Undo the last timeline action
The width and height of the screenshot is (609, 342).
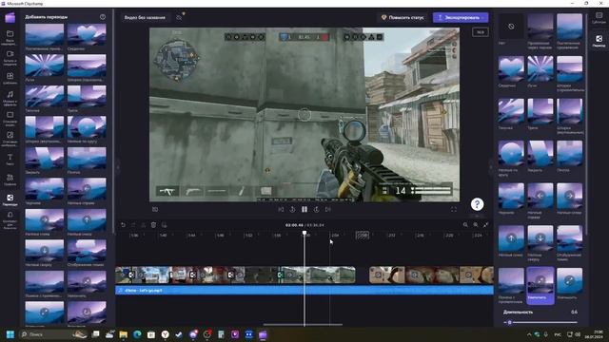pyautogui.click(x=123, y=225)
